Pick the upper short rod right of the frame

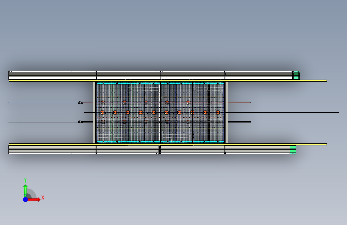[x=239, y=102]
